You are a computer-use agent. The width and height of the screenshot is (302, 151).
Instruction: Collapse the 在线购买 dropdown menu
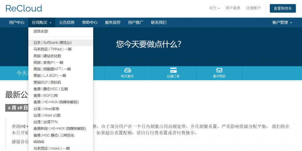pos(42,22)
